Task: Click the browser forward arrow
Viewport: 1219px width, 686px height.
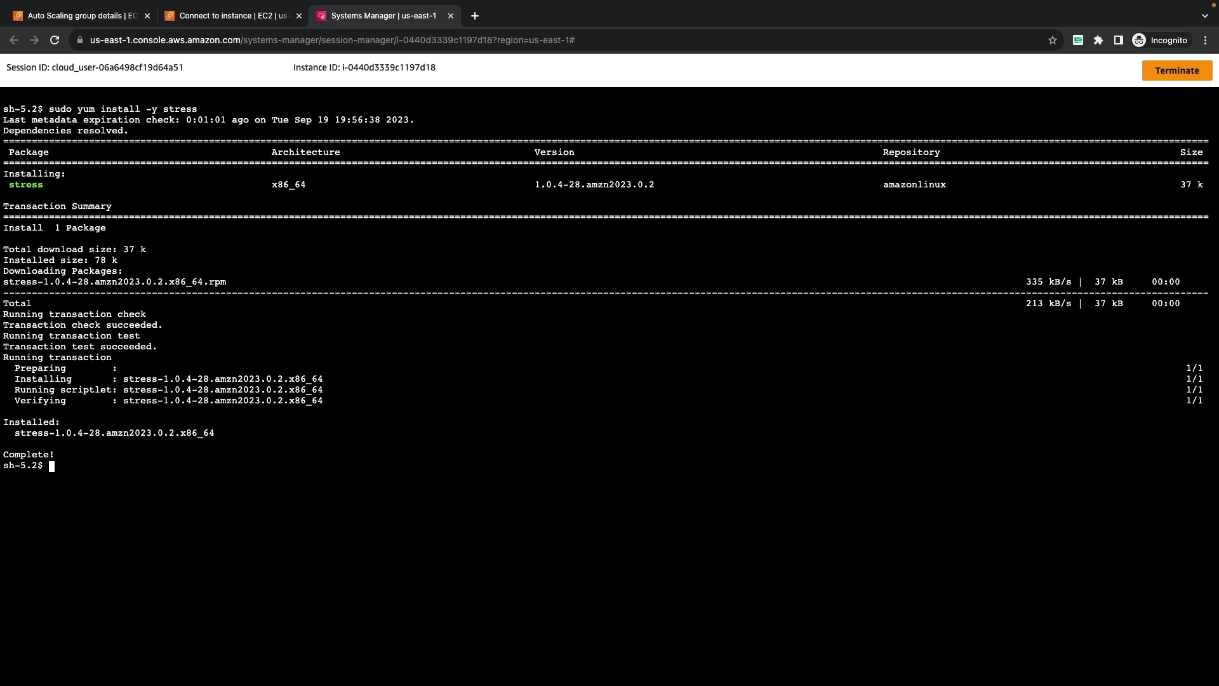Action: 34,40
